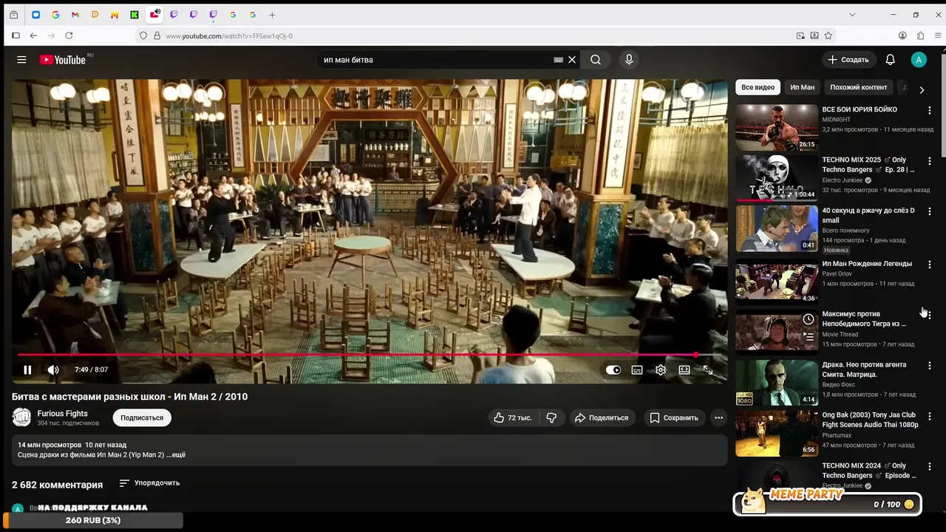This screenshot has height=532, width=946.
Task: Click the magnifier search button
Action: [596, 60]
